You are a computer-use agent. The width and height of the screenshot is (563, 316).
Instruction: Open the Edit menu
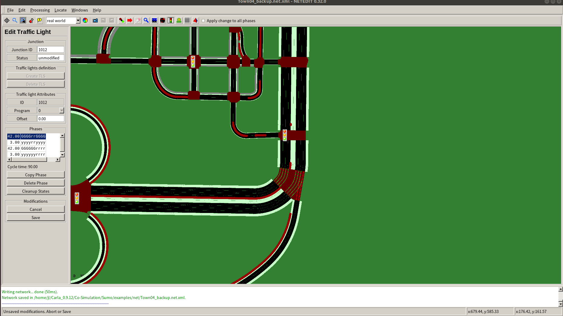tap(22, 10)
